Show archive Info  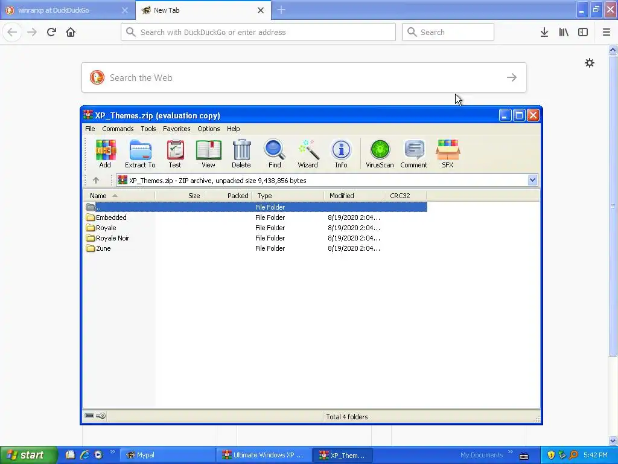[x=342, y=153]
